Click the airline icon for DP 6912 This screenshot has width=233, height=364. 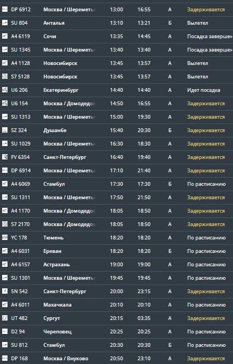5,9
